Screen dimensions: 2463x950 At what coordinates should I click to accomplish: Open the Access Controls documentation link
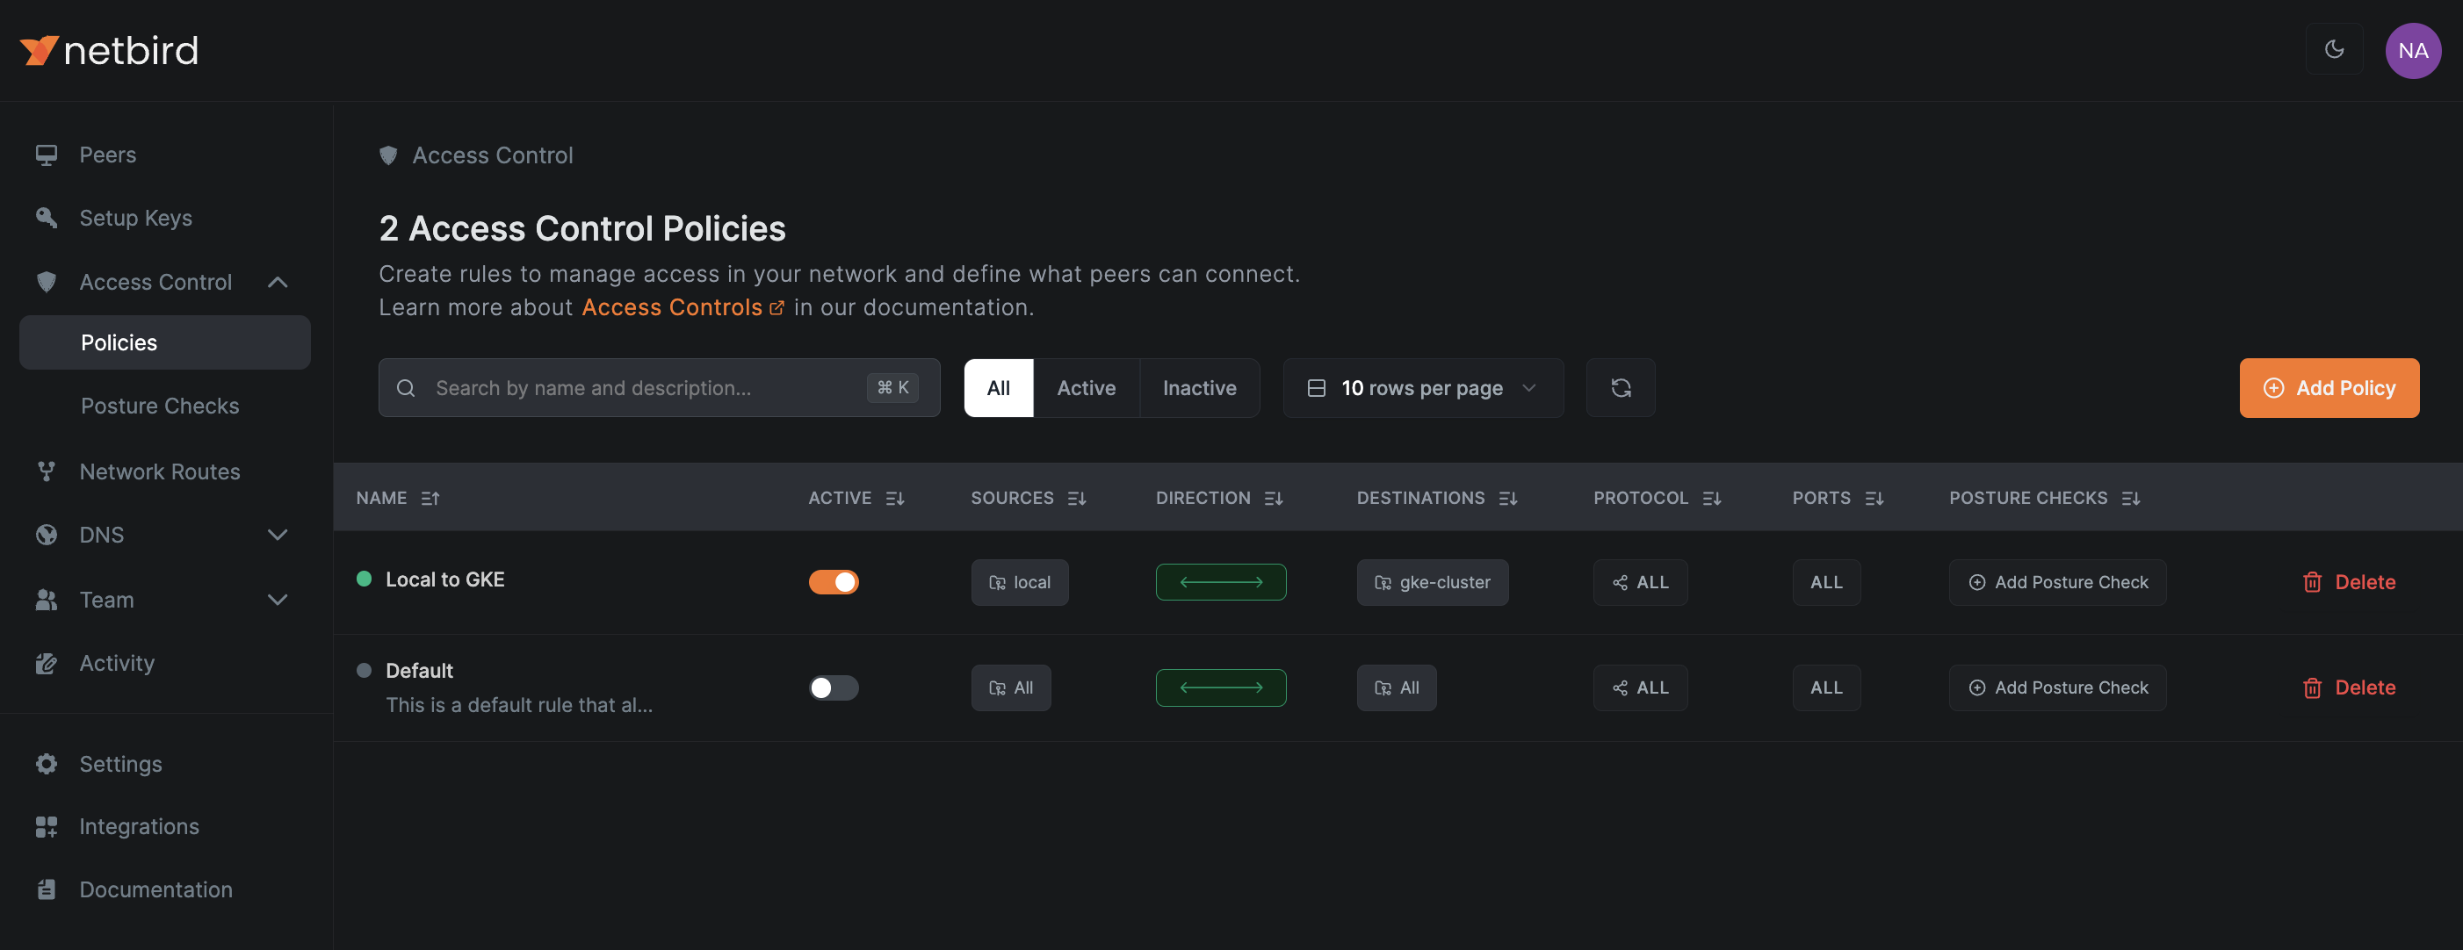click(x=672, y=306)
